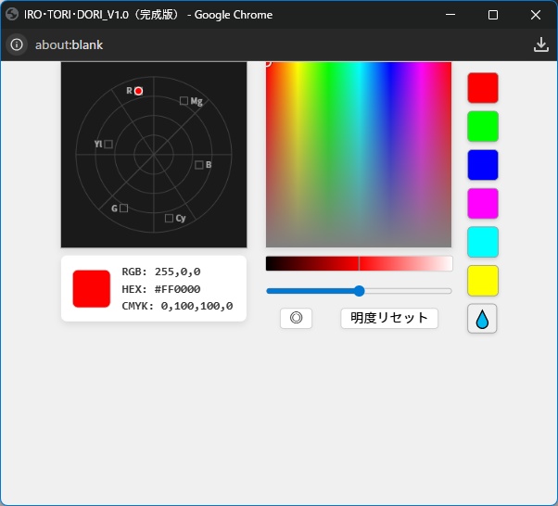Click the blue brightness slider handle
558x506 pixels.
(x=360, y=291)
